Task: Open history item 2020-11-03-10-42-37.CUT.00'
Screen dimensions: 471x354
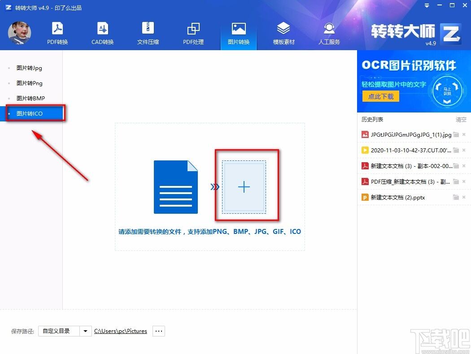Action: (411, 150)
